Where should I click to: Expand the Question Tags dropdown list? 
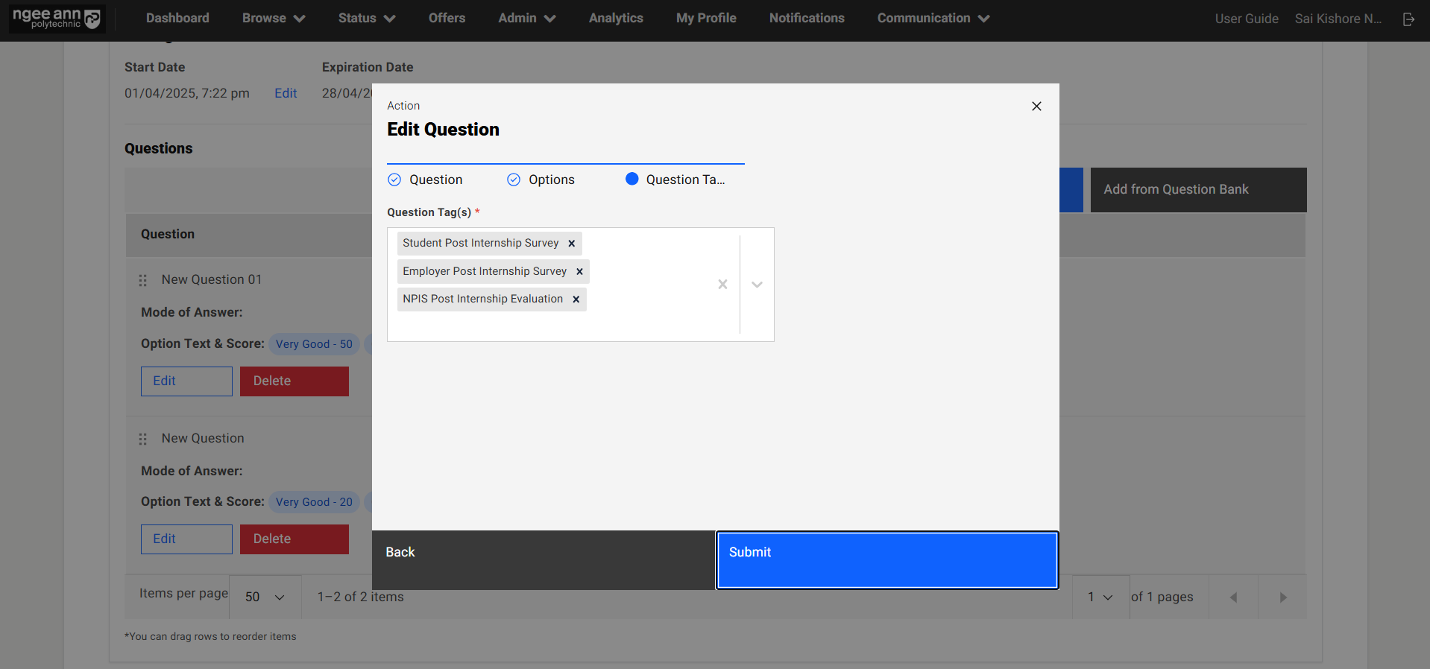point(757,285)
